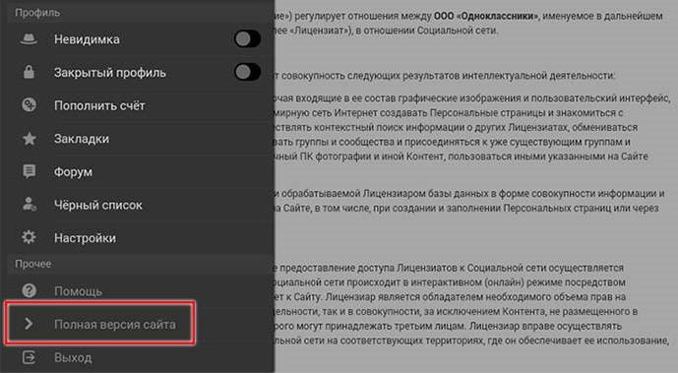Click the question mark Помощь icon
This screenshot has height=373, width=678.
click(x=29, y=291)
